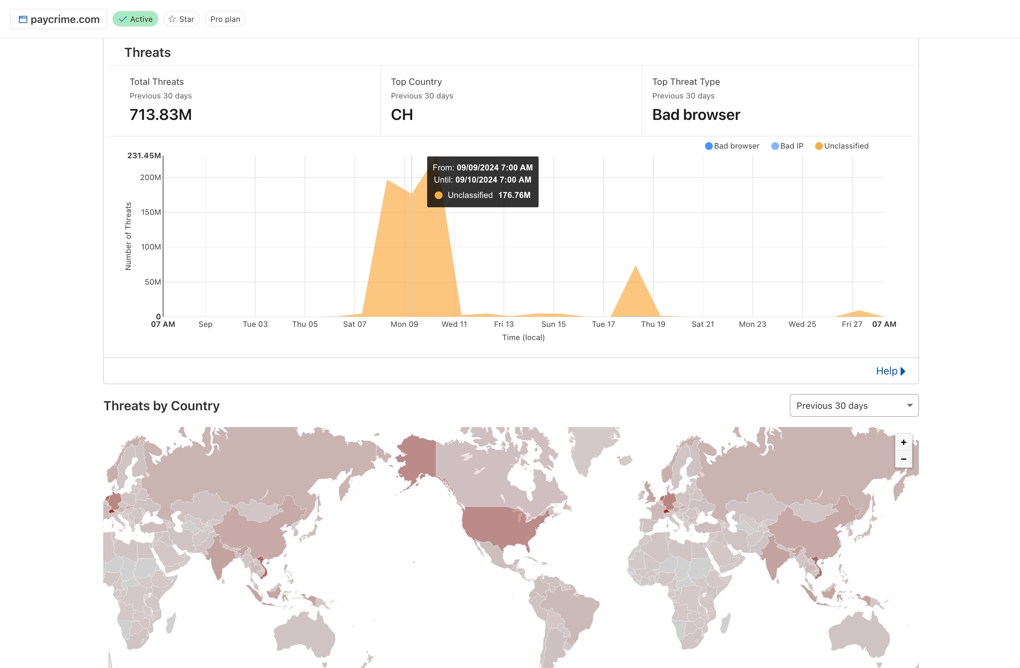Open the Previous 30 days time range dropdown
Viewport: 1020px width, 668px height.
[x=853, y=405]
